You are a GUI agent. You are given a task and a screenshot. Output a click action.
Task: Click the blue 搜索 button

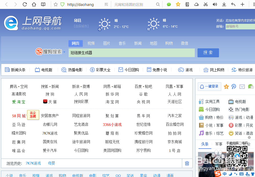(208, 53)
